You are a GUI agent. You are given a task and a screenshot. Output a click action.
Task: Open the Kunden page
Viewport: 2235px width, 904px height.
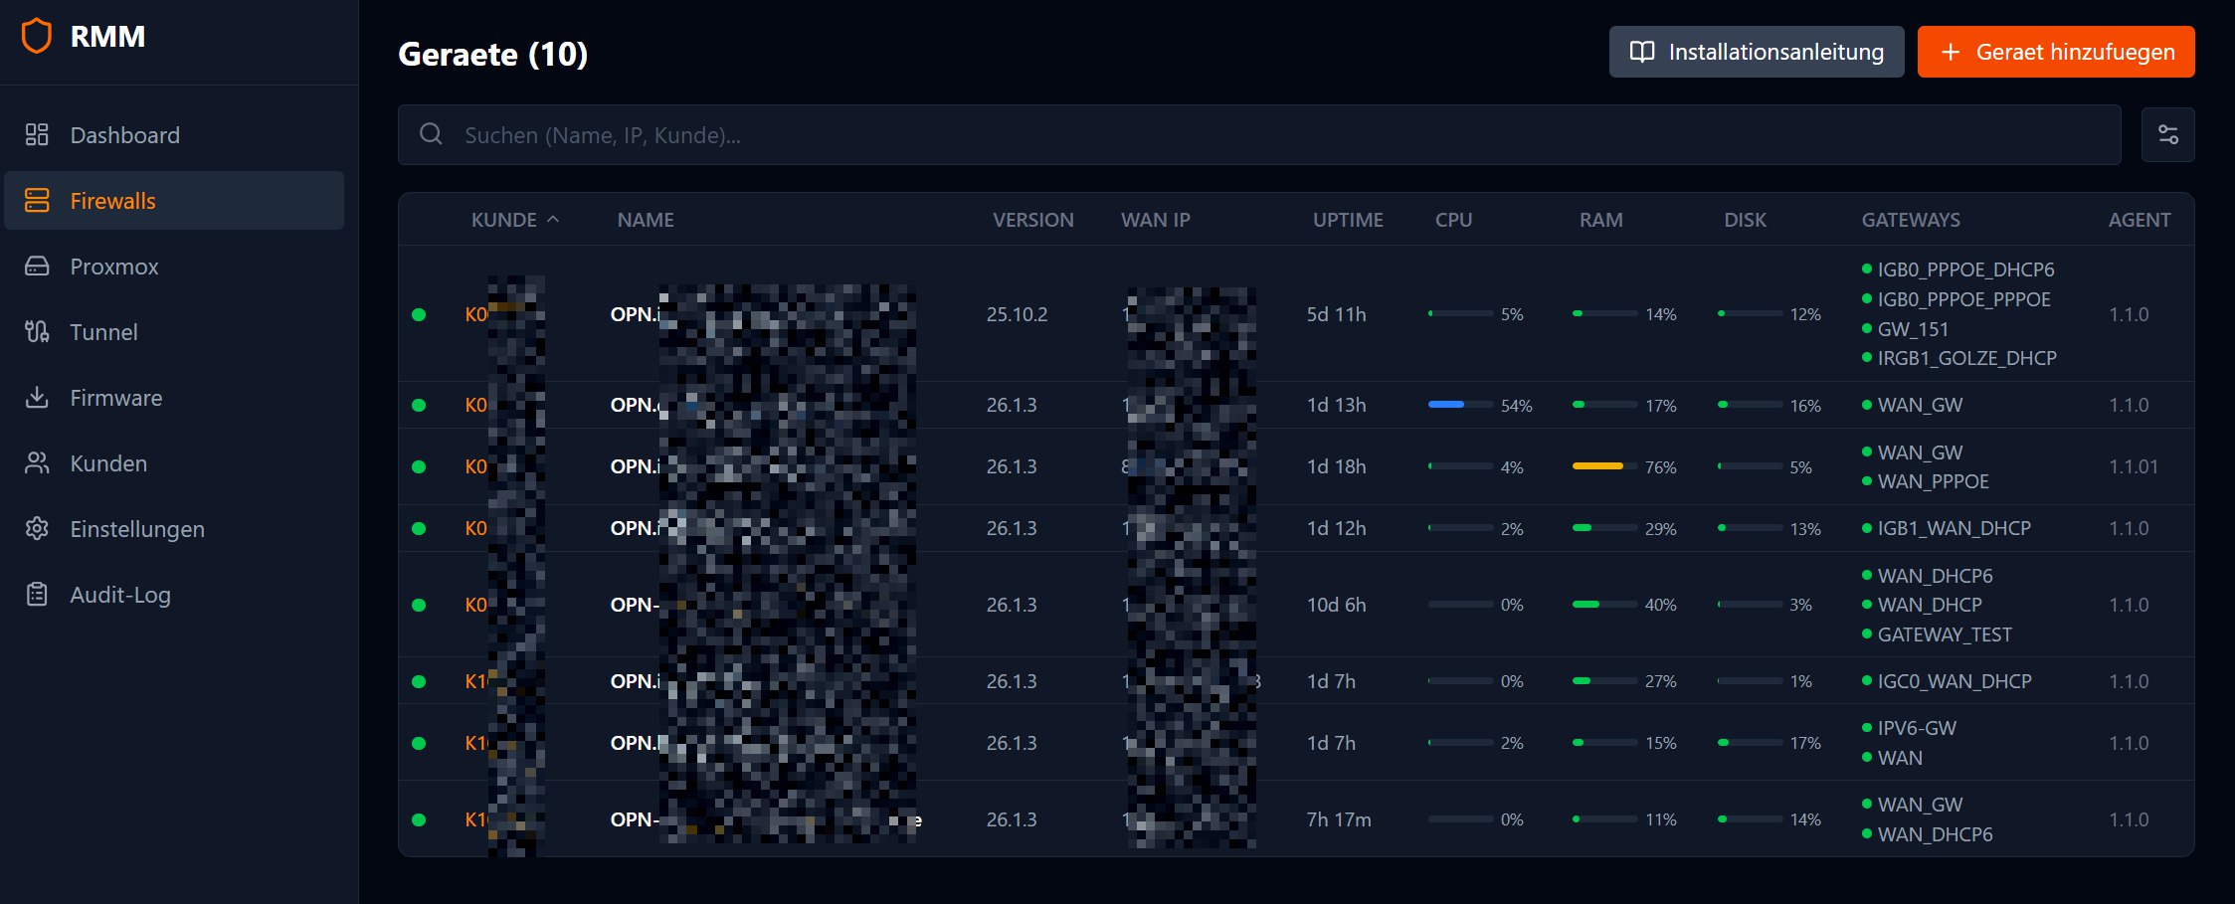(174, 462)
